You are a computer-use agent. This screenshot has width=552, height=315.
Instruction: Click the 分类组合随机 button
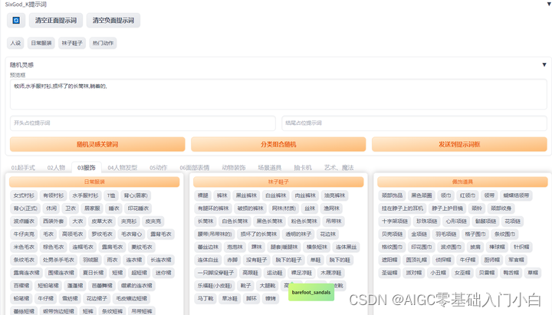[278, 144]
